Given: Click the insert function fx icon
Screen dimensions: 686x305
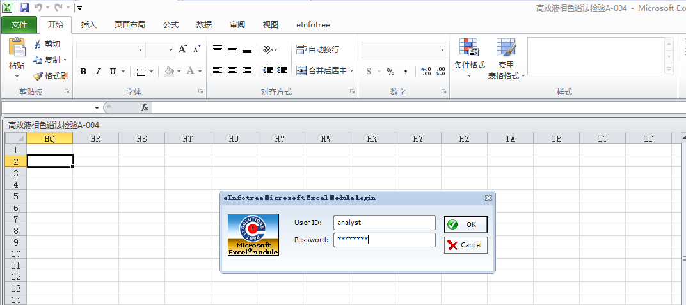Looking at the screenshot, I should pos(145,107).
